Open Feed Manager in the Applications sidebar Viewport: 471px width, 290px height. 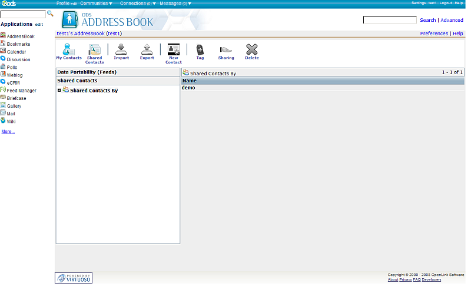(x=21, y=91)
